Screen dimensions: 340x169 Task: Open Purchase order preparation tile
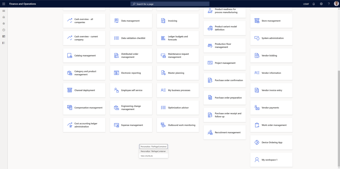pos(225,98)
